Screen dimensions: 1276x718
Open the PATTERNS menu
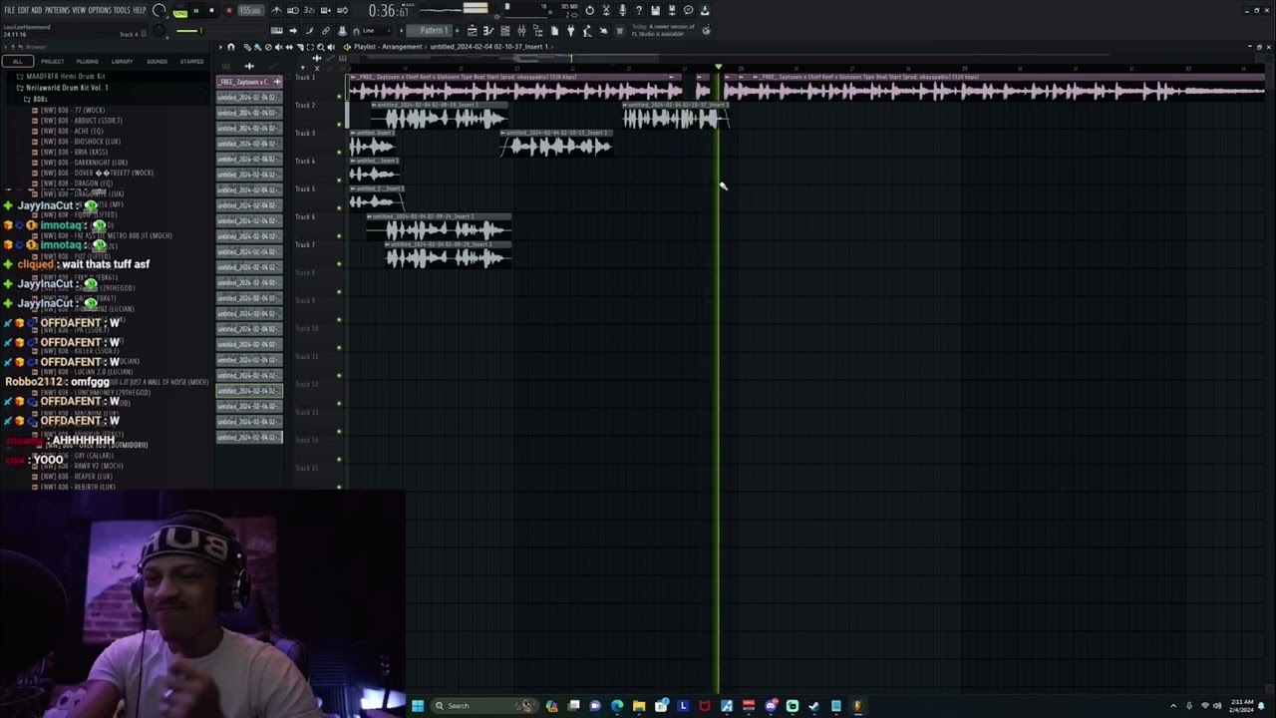57,10
